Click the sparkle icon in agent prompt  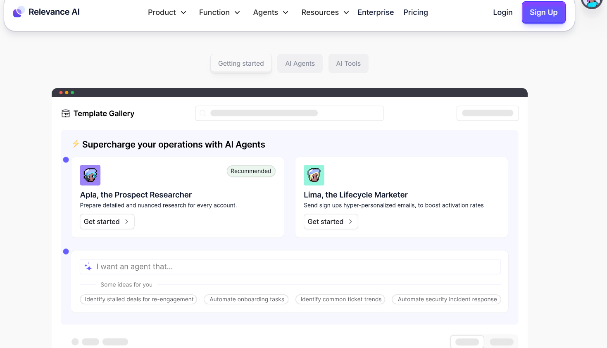point(88,267)
